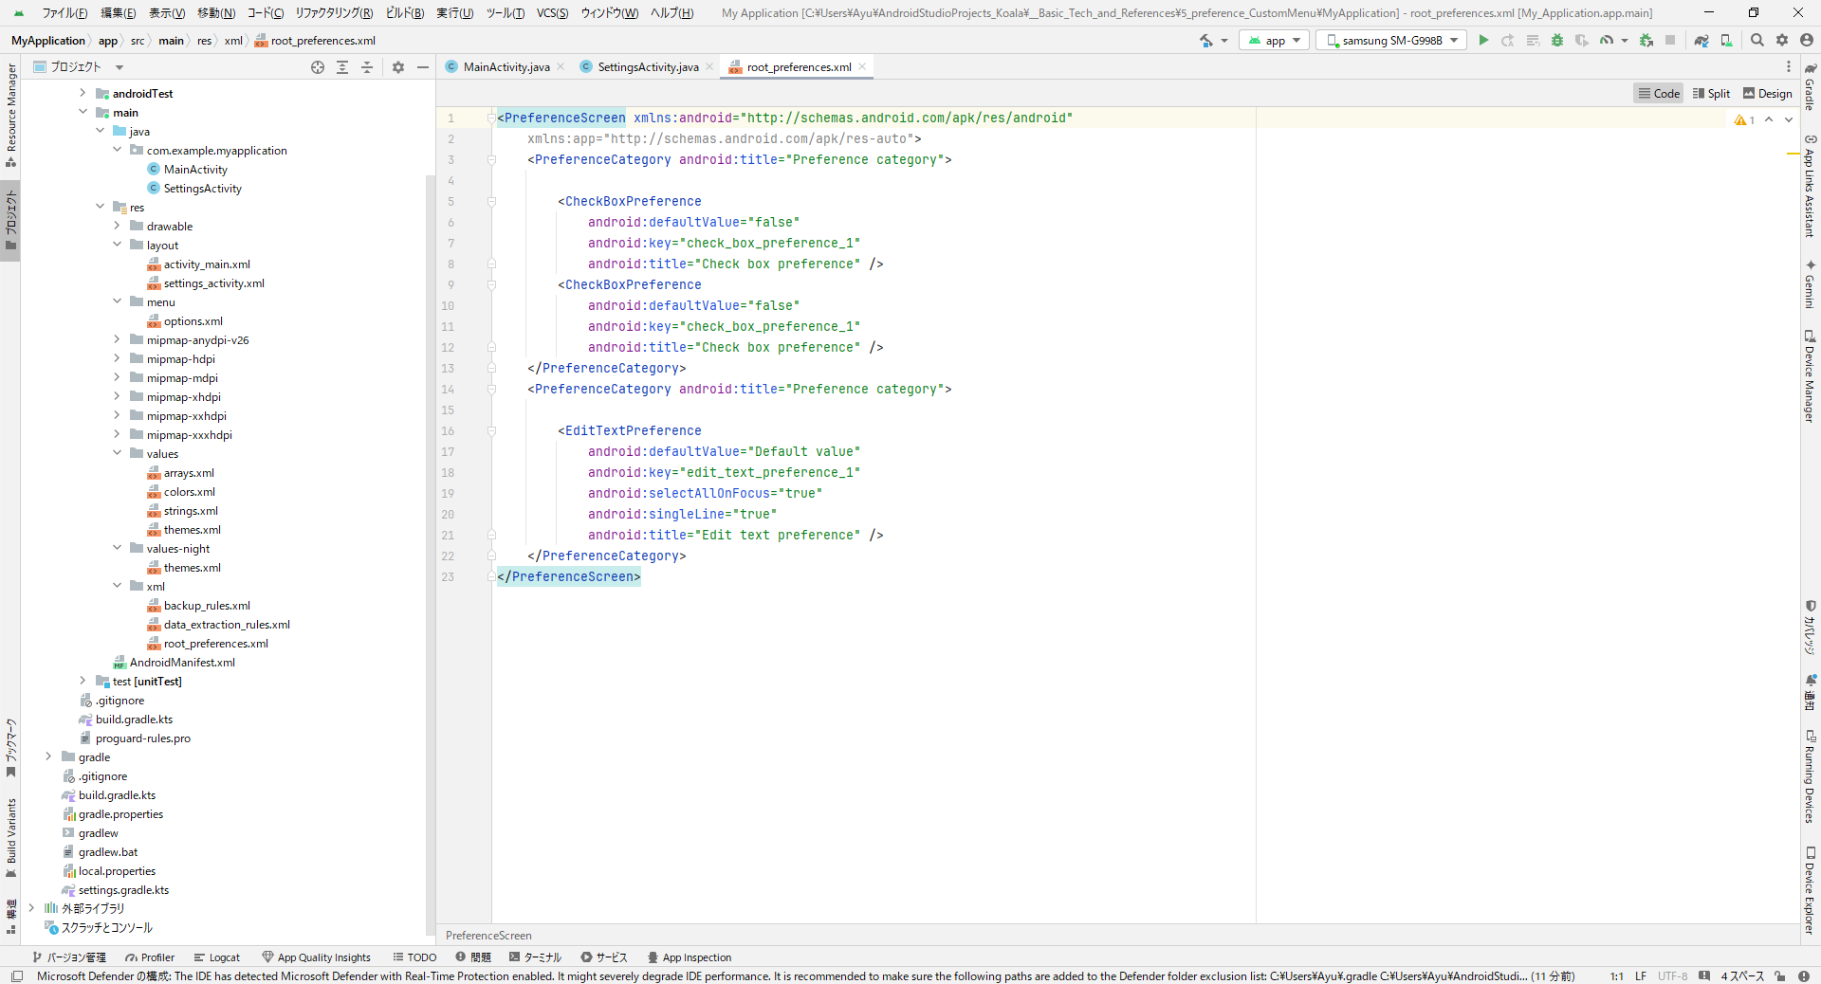Image resolution: width=1821 pixels, height=984 pixels.
Task: Switch editor to Split view mode
Action: [1711, 93]
